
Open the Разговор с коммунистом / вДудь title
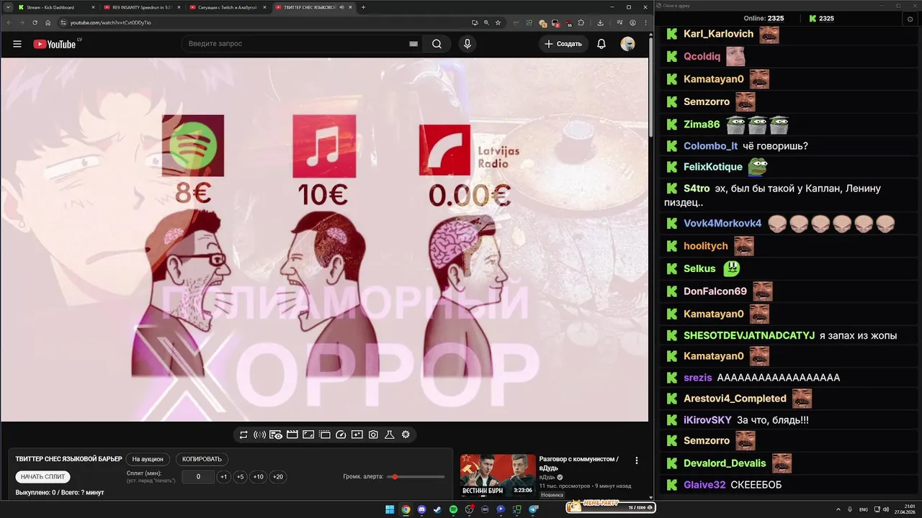pos(578,463)
